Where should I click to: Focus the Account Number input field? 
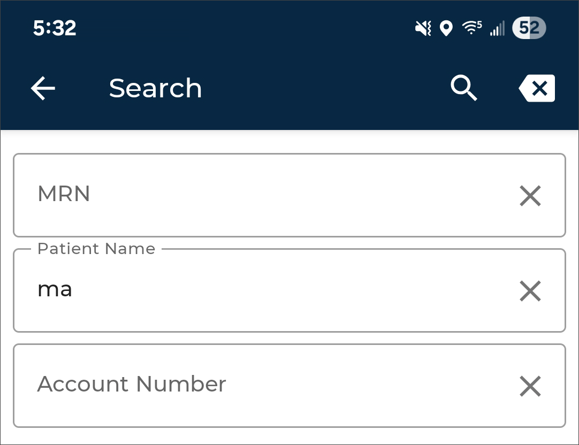pos(268,386)
